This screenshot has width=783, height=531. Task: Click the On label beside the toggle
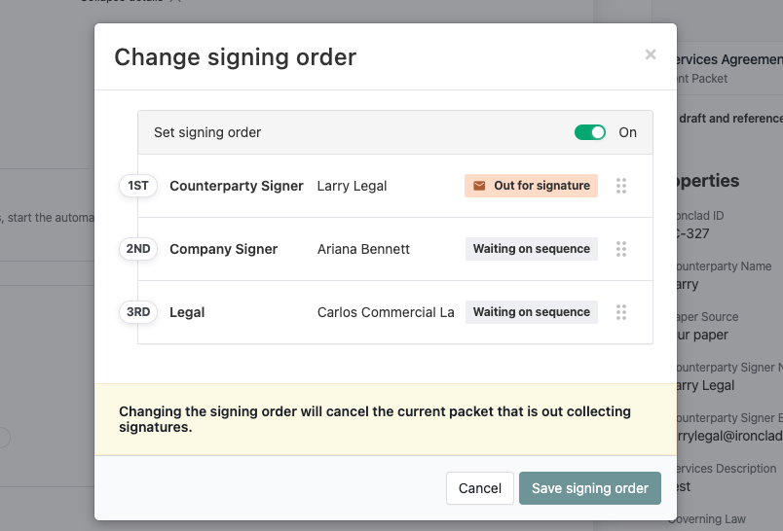pos(628,132)
